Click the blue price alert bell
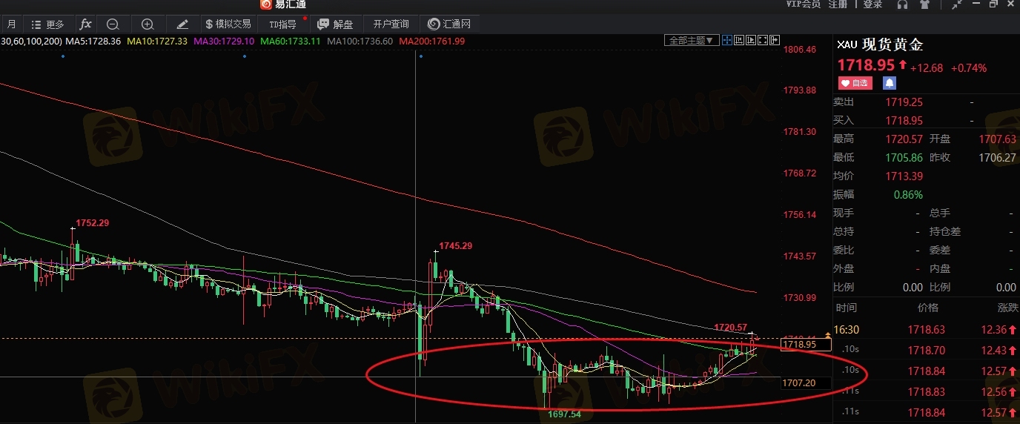 (x=889, y=82)
